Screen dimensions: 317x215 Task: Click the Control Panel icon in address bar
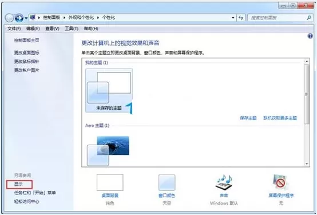[33, 18]
